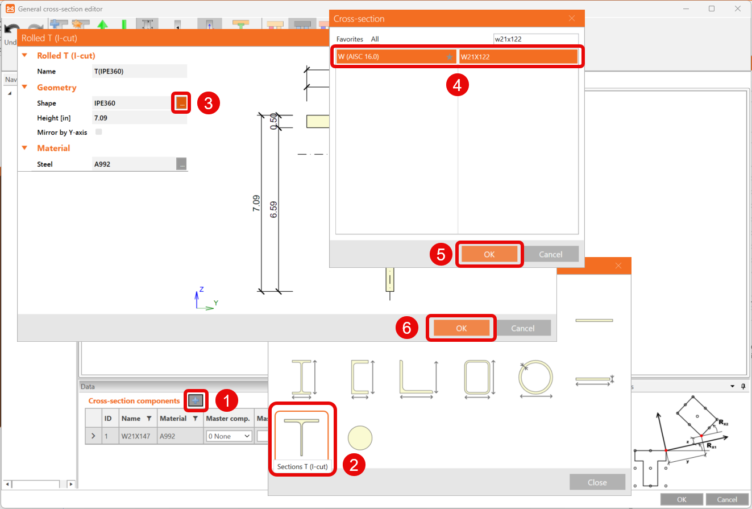Expand row 1 of the components table
Viewport: 752px width, 509px height.
tap(93, 436)
